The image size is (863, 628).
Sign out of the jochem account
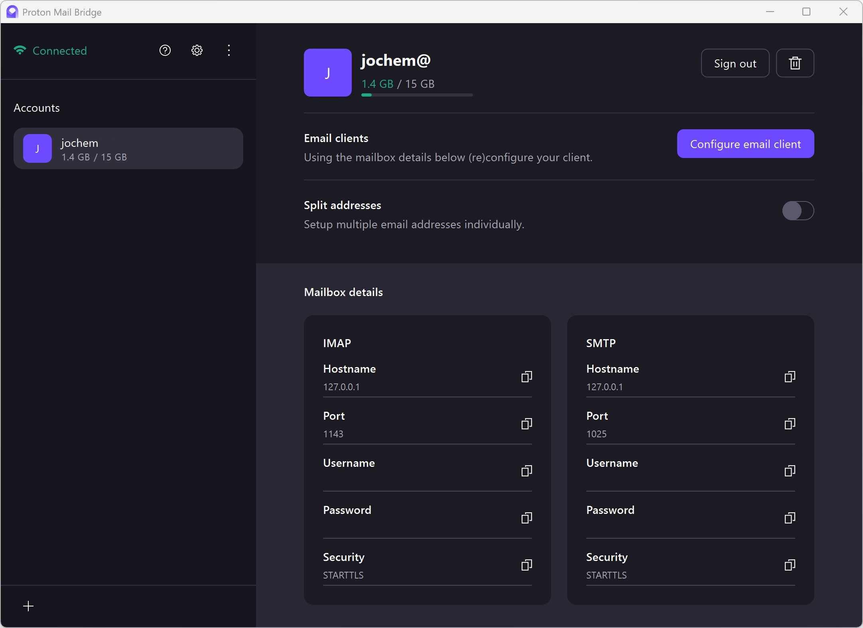[734, 63]
